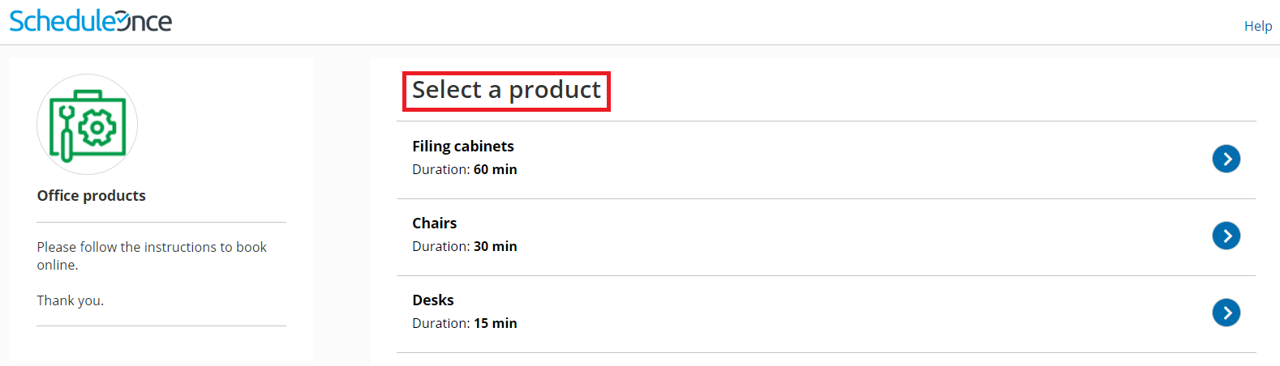This screenshot has width=1280, height=366.
Task: Click the Duration: 15 min label
Action: [464, 324]
